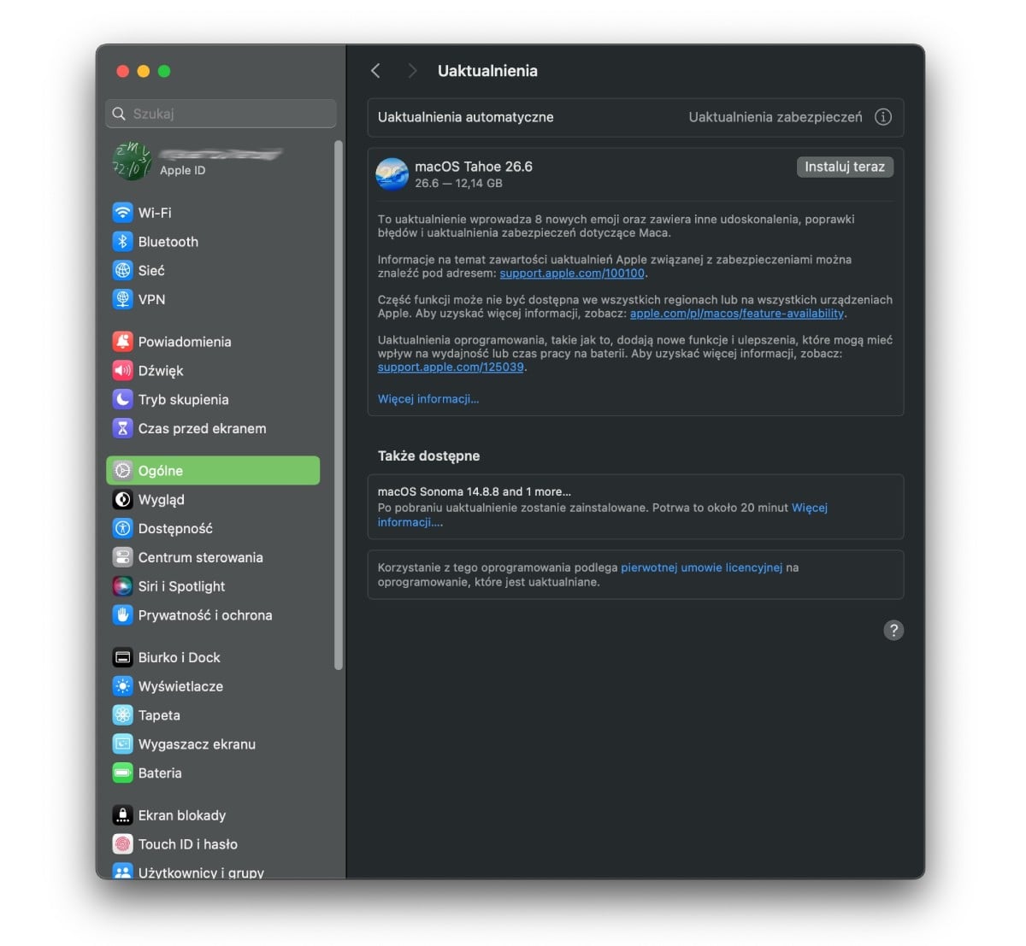Click the macOS Tahoe 26.6 title

click(x=474, y=167)
